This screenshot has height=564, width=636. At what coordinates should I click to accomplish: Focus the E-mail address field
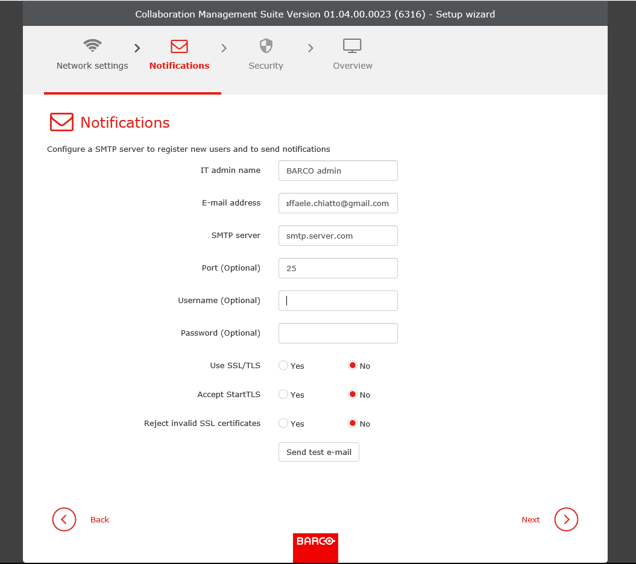tap(338, 203)
